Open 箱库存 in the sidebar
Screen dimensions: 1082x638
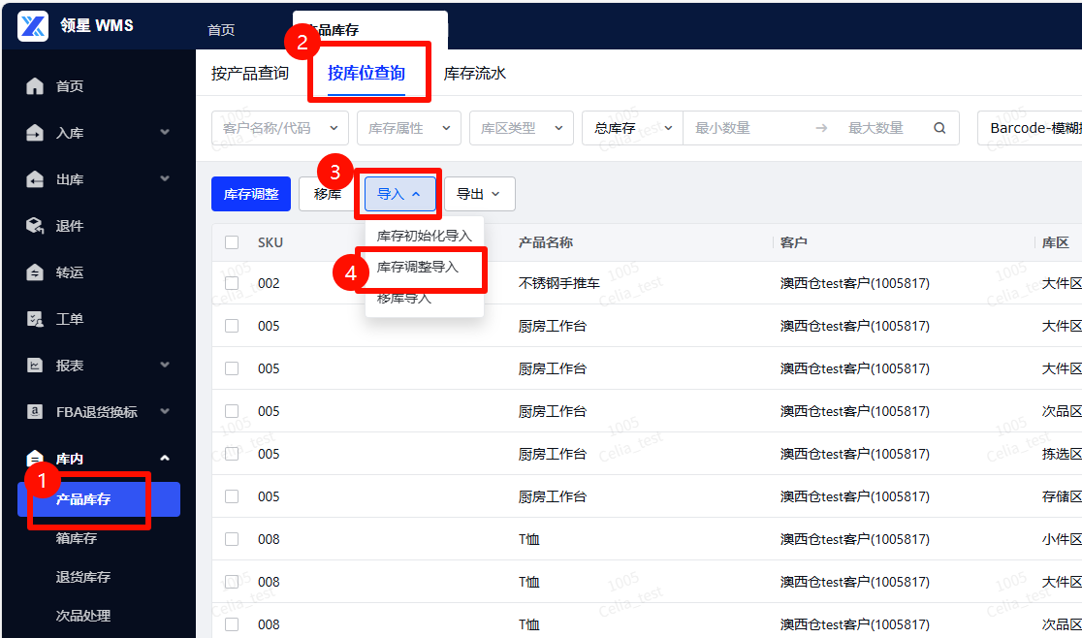coord(76,538)
